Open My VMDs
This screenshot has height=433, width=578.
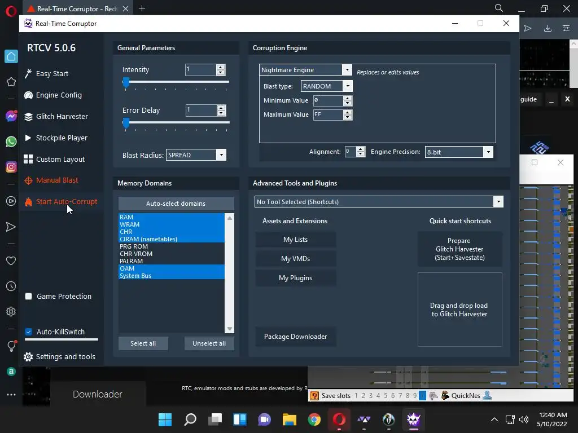pos(295,258)
